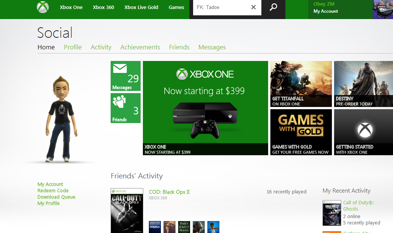This screenshot has height=233, width=393.
Task: Open the COD: Black Ops II title link
Action: click(x=169, y=192)
